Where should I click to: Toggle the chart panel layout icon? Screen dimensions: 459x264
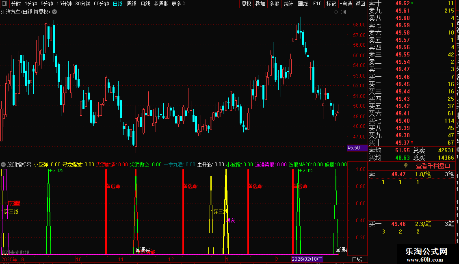pyautogui.click(x=343, y=12)
